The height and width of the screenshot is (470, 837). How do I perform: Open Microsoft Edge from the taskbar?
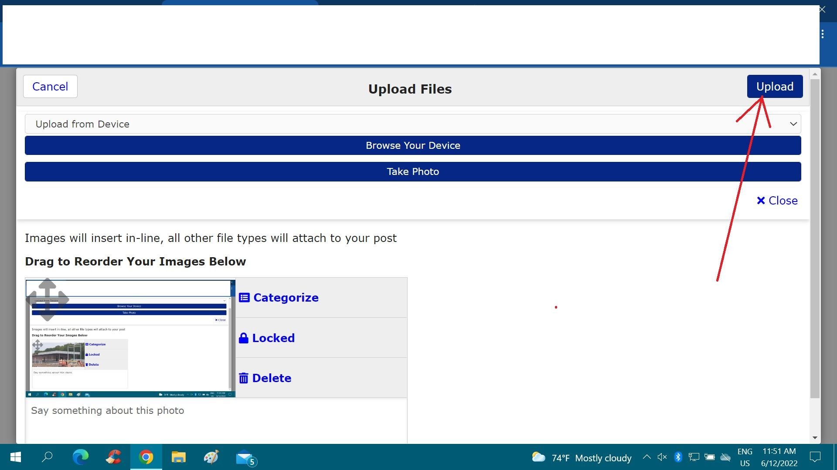81,457
